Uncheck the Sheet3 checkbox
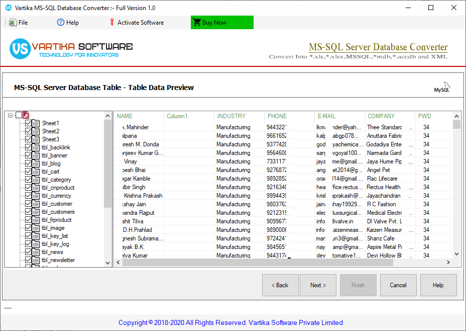 click(x=28, y=139)
